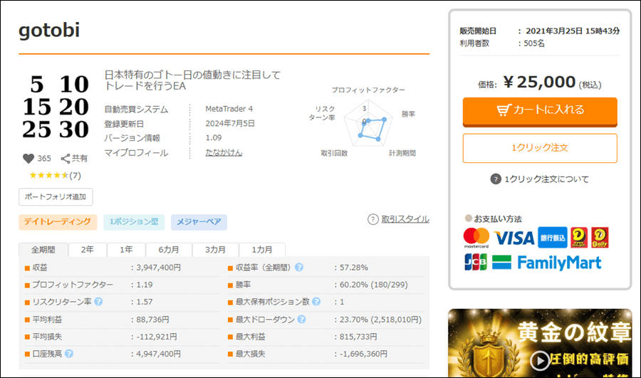Click help icon next to 口座残高
Screen dimensions: 641x378
(x=69, y=354)
